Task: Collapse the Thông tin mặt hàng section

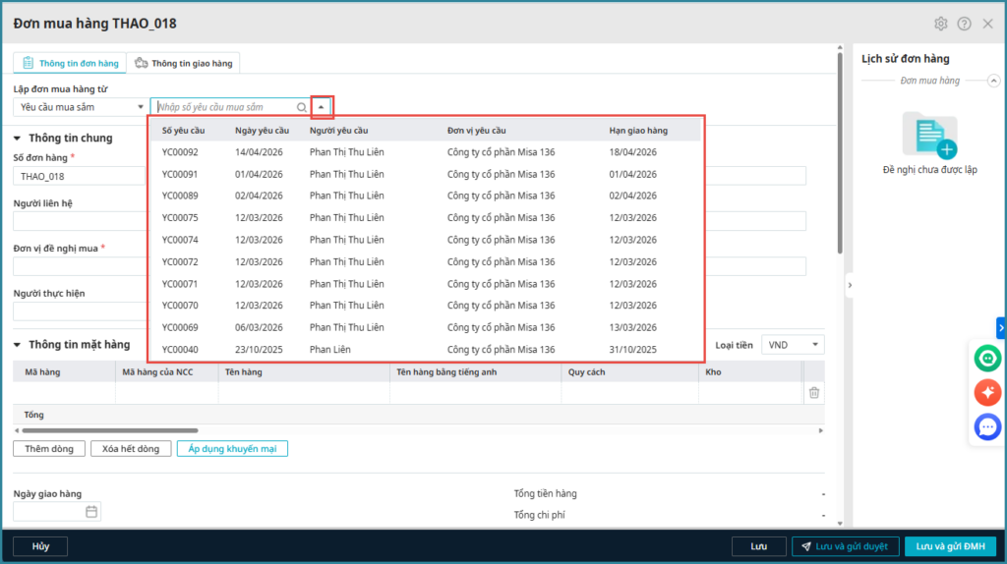Action: (x=18, y=345)
